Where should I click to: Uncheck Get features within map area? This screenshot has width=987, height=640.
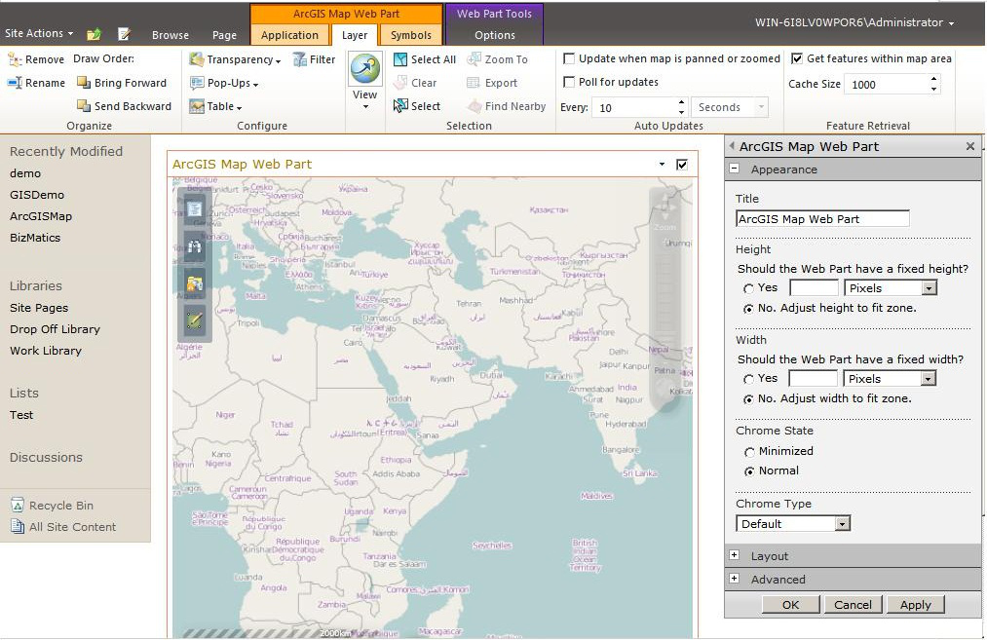point(797,58)
